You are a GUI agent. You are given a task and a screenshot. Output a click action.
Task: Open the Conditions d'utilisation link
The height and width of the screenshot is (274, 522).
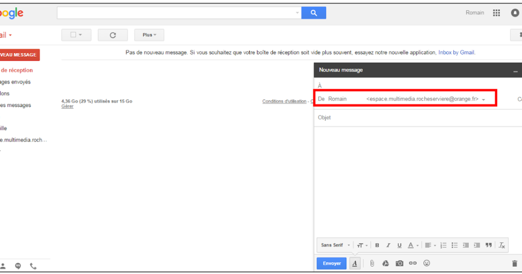pyautogui.click(x=284, y=101)
